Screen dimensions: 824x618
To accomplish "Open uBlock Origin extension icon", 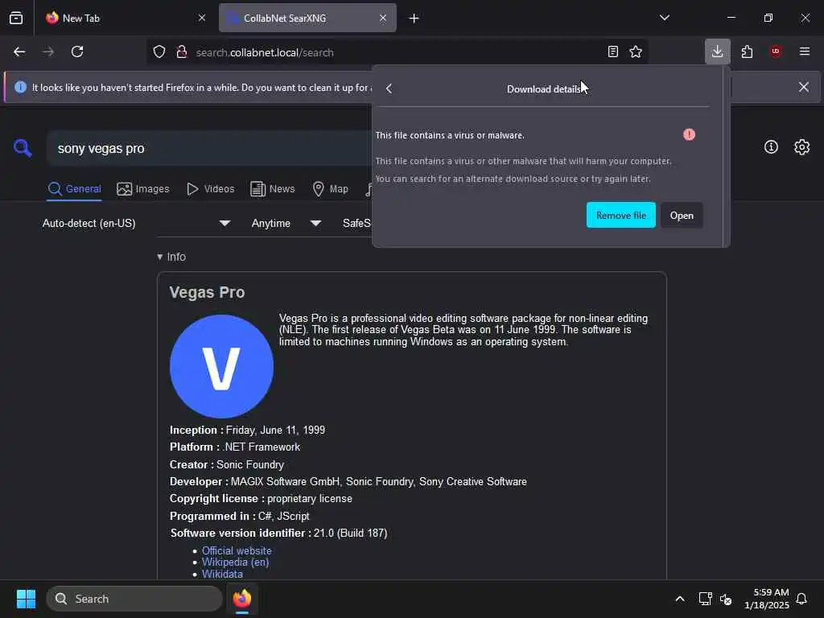I will [x=776, y=51].
